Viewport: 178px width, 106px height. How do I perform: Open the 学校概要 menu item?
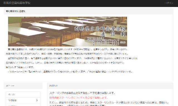coord(23,100)
